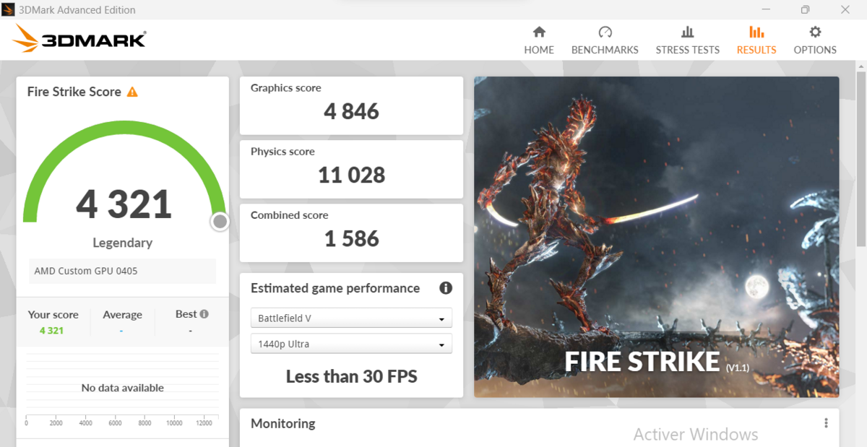Open the 1440p Ultra resolution dropdown

pos(351,344)
